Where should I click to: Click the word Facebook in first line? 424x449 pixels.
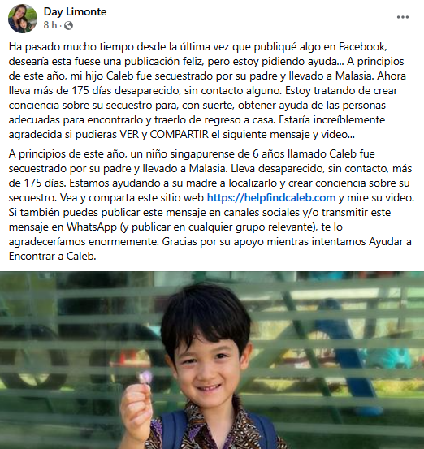[363, 46]
